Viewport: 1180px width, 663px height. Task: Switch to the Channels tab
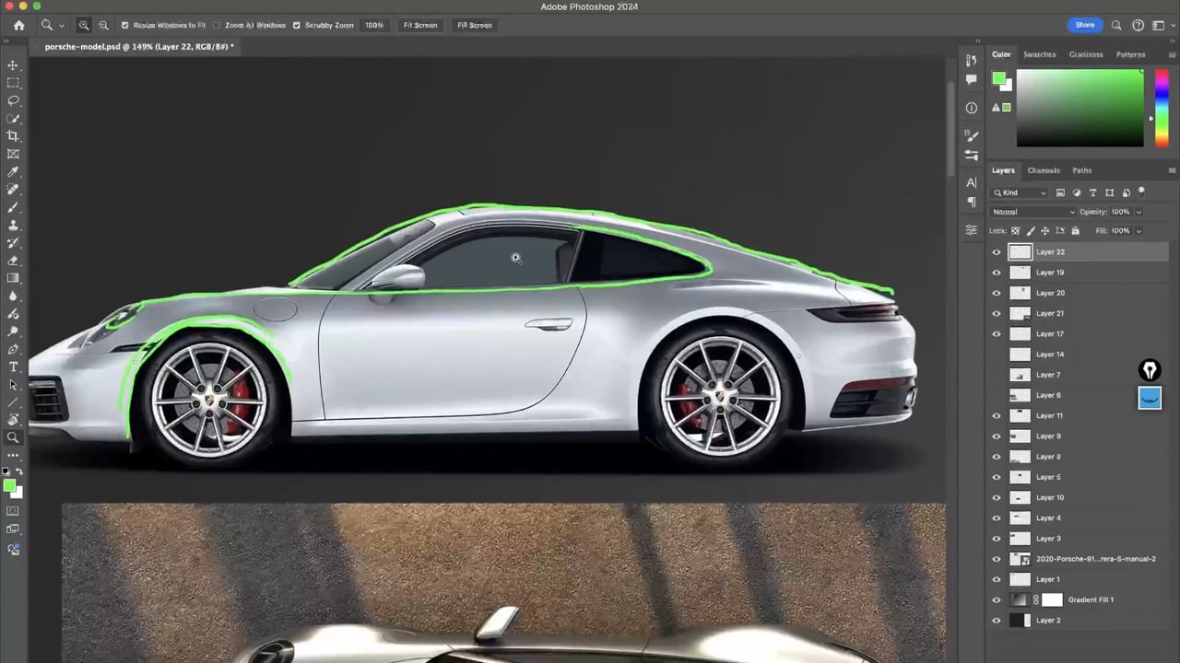1044,169
